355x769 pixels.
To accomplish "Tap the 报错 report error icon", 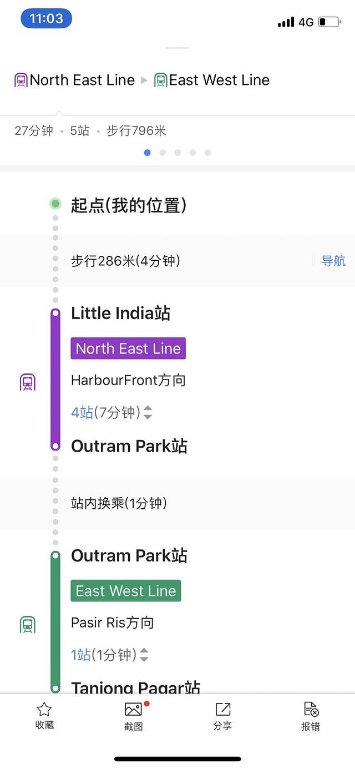I will coord(311,710).
